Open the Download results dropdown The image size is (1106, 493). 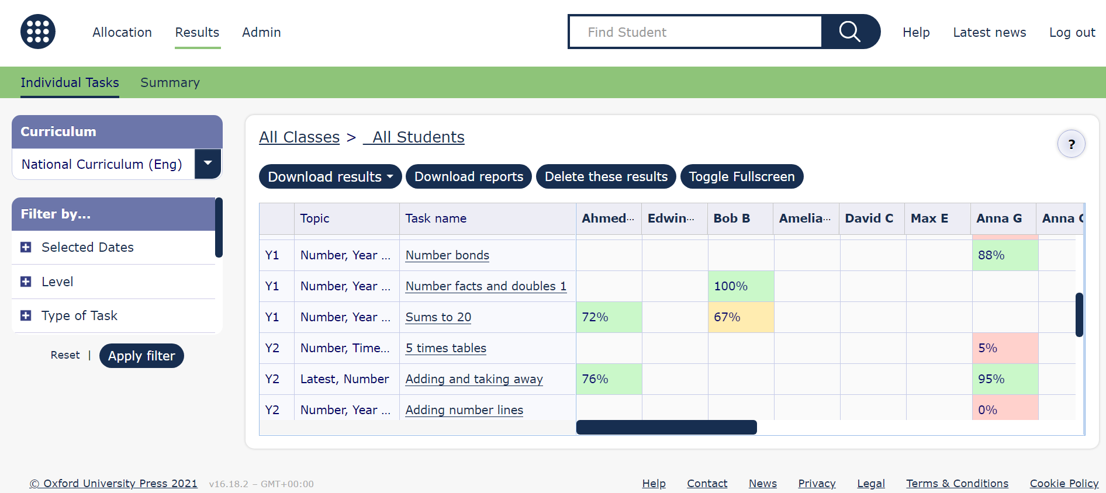click(330, 176)
